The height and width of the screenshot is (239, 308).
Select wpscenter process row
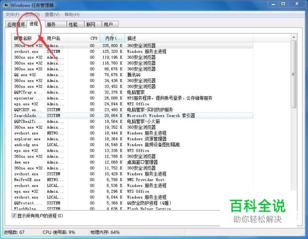click(x=132, y=98)
